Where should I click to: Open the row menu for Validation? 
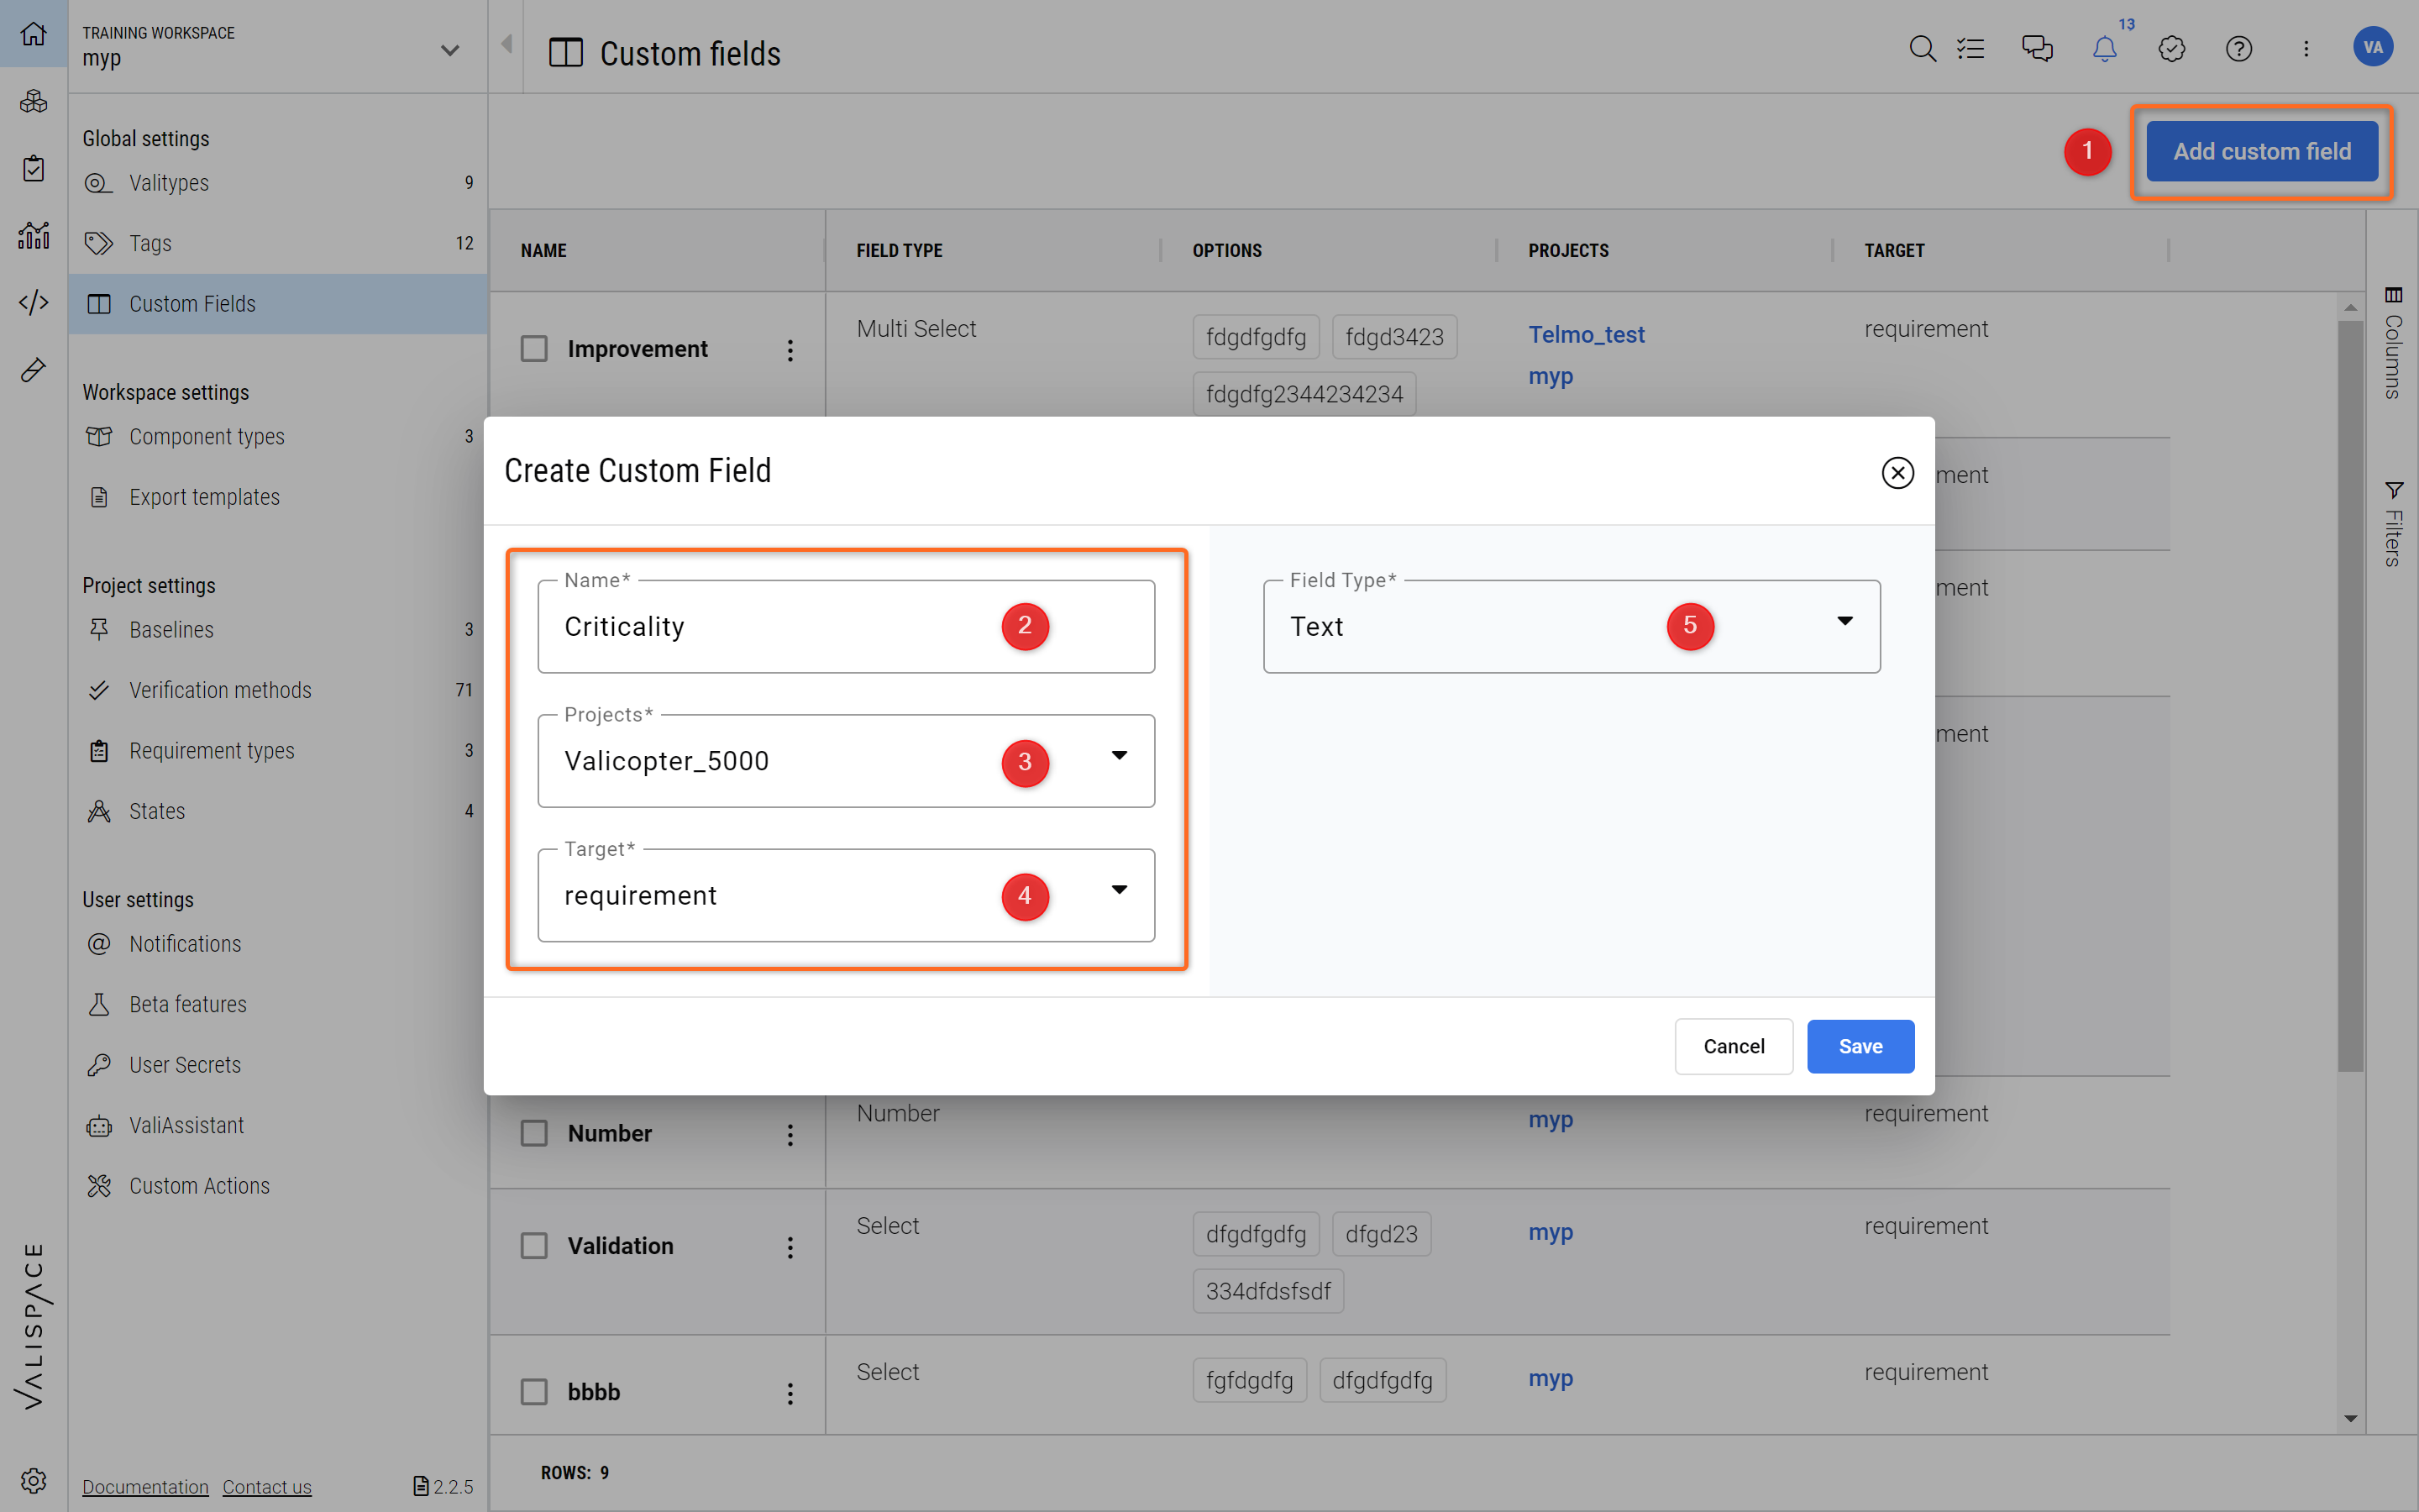point(790,1247)
